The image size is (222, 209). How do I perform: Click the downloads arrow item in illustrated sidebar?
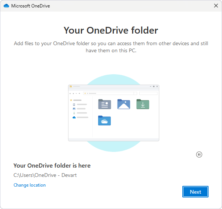pos(74,113)
